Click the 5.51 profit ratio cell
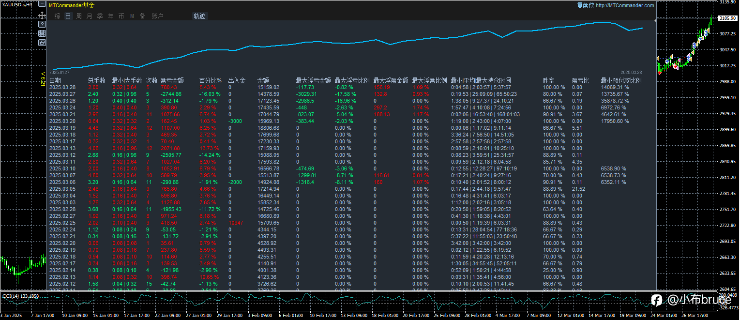Viewport: 740px width, 320px height. coord(577,128)
